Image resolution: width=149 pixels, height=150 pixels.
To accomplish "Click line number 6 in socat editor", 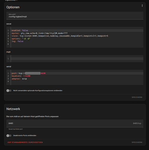I will coord(8,44).
